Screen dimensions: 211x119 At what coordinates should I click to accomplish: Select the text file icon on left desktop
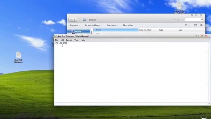[18, 57]
